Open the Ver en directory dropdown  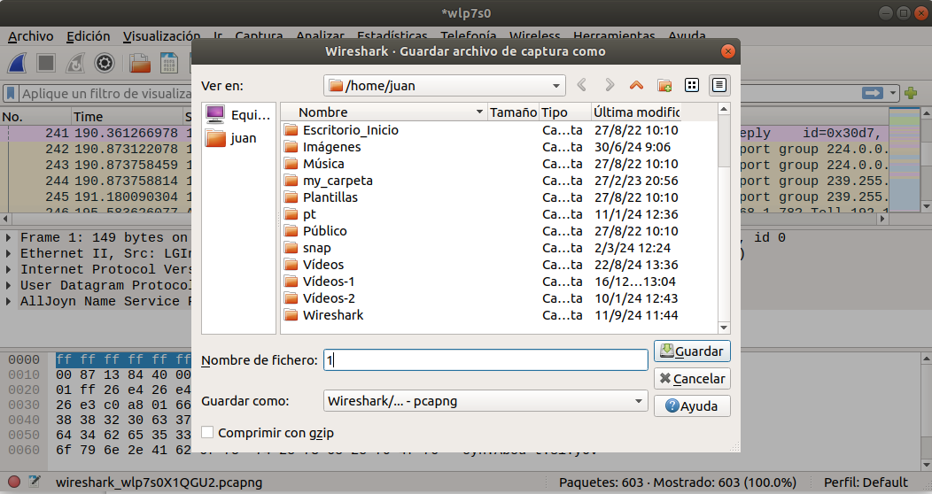tap(444, 86)
